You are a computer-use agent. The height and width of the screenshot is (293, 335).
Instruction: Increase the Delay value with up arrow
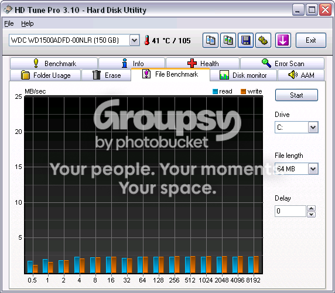tap(312, 208)
